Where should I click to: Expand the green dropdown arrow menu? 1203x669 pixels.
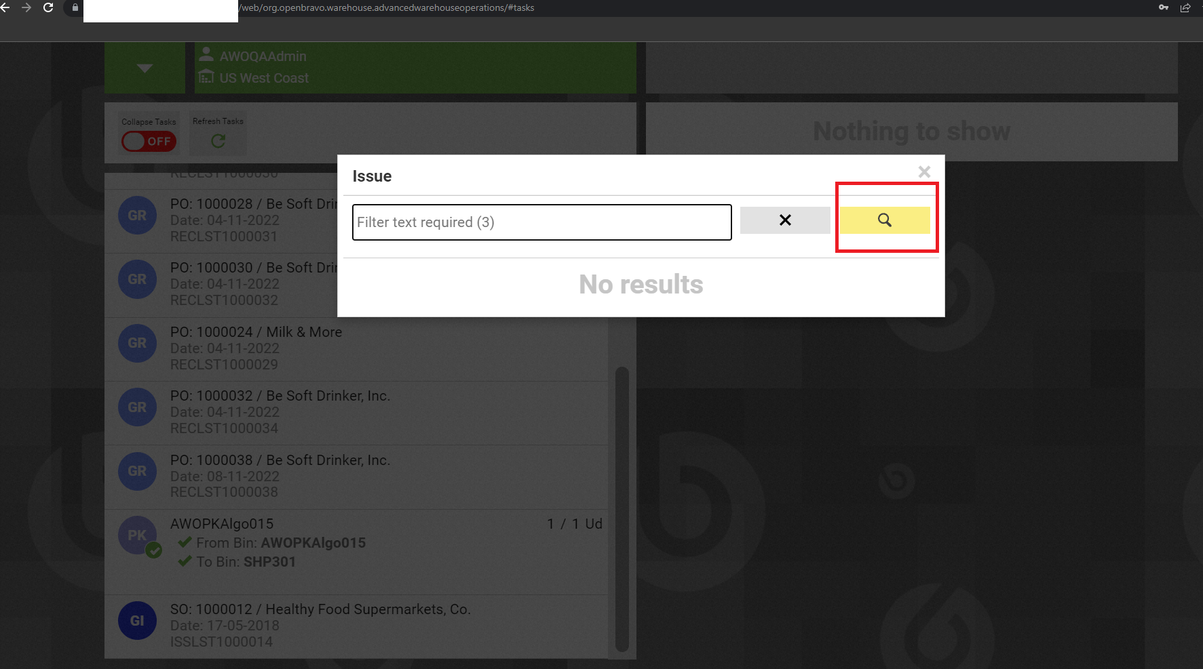point(145,68)
